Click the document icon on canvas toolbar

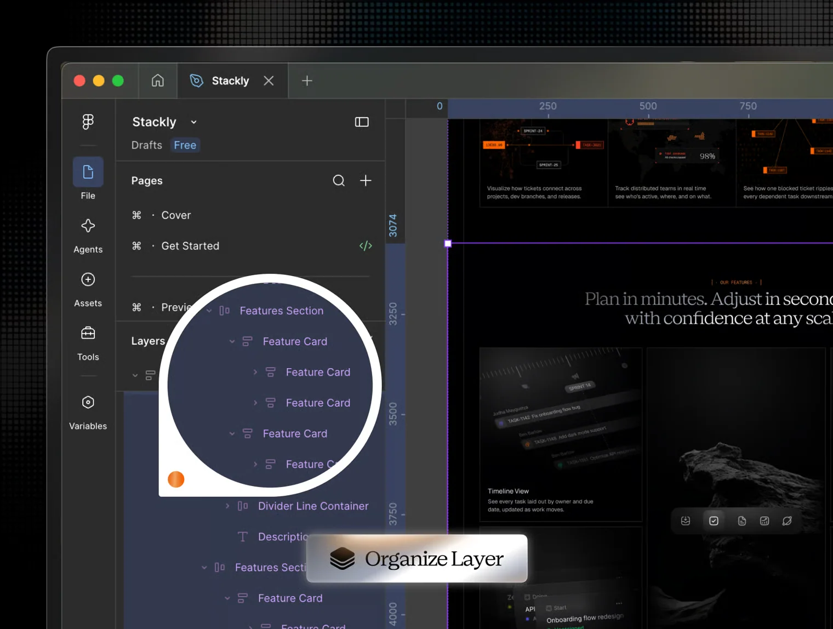pos(742,521)
